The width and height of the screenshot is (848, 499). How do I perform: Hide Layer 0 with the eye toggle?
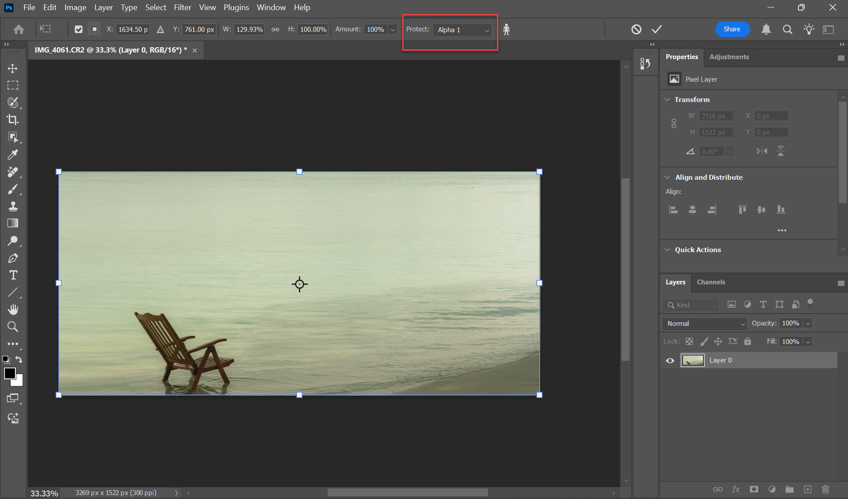tap(670, 360)
